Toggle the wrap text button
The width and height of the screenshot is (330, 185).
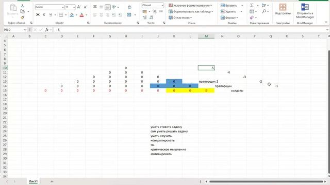(129, 7)
